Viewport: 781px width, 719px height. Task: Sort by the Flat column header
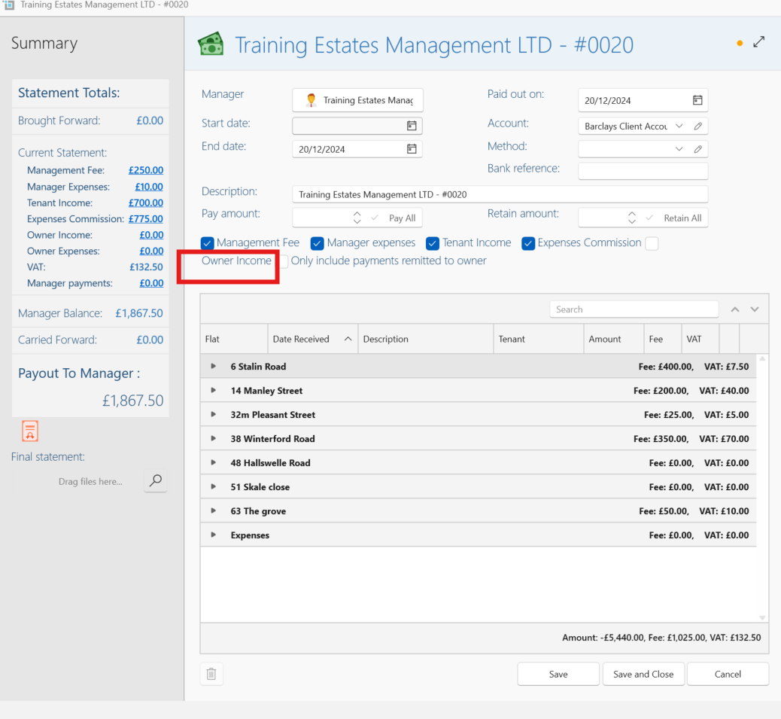click(x=234, y=339)
